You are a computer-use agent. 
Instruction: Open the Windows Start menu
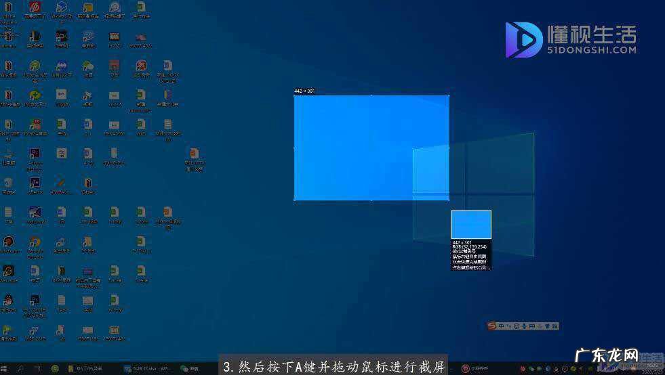click(4, 369)
